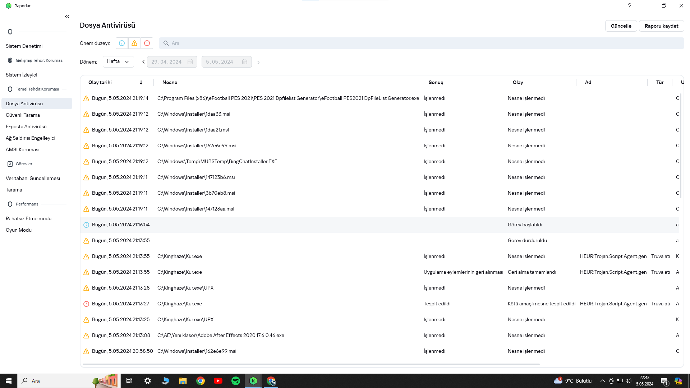
Task: Click the Raporu kaydet button
Action: [x=661, y=26]
